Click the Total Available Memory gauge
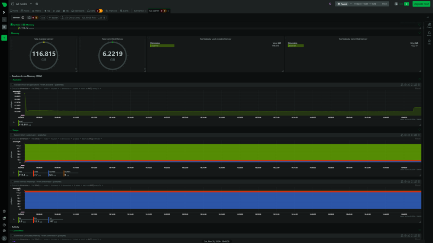 click(44, 56)
